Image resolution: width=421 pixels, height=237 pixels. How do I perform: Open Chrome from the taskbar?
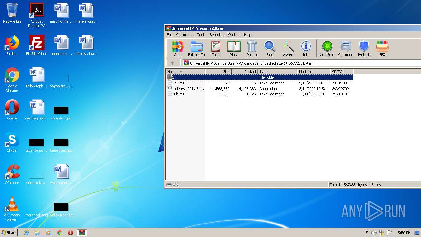coord(60,233)
